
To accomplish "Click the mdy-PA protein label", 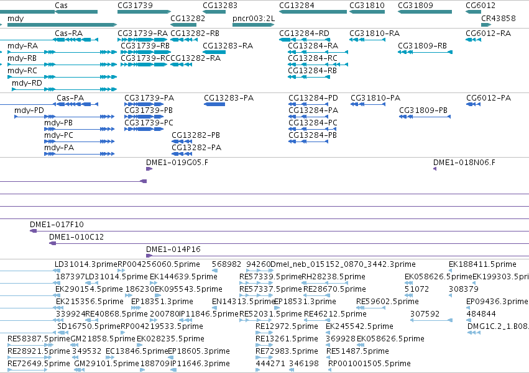I will [59, 148].
